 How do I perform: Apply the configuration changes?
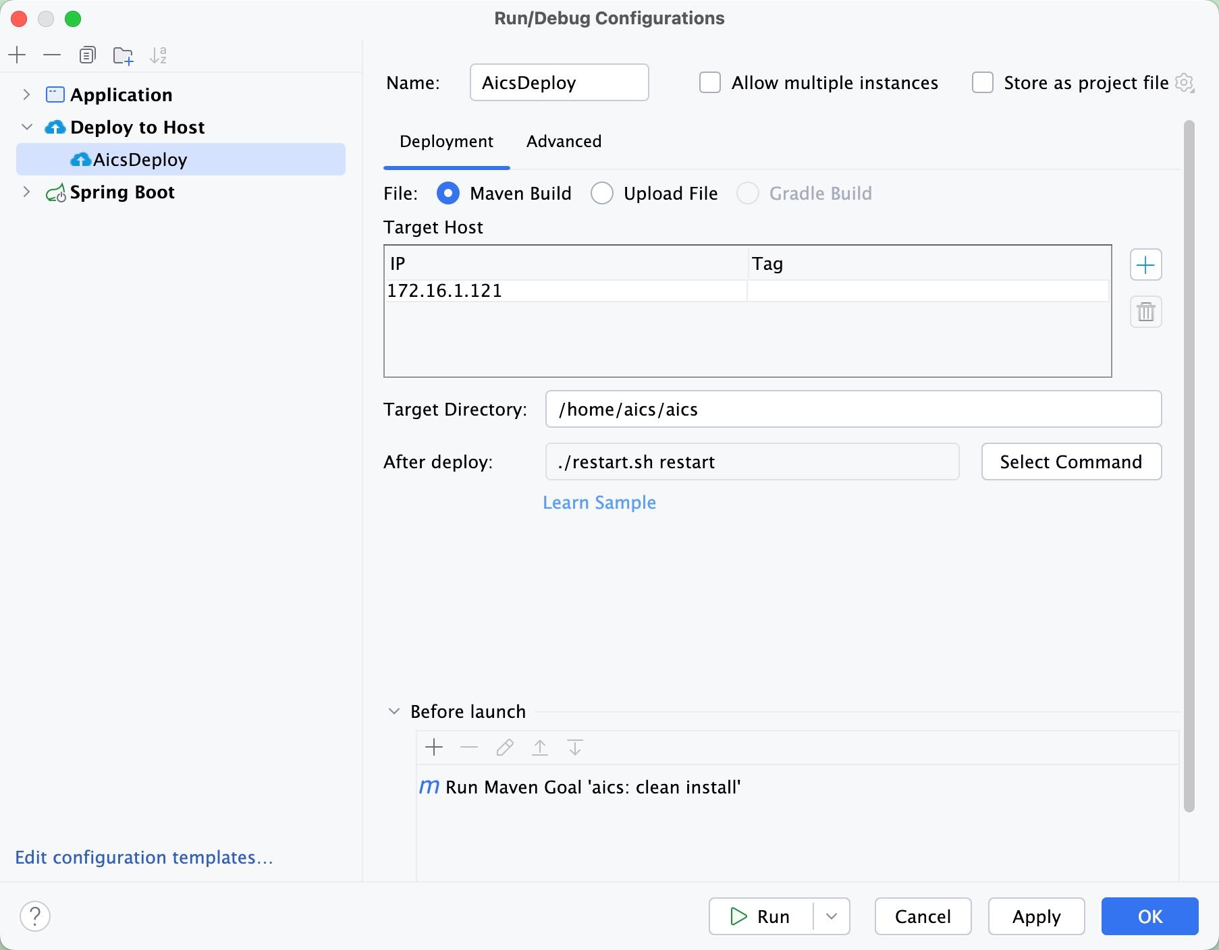click(x=1036, y=916)
